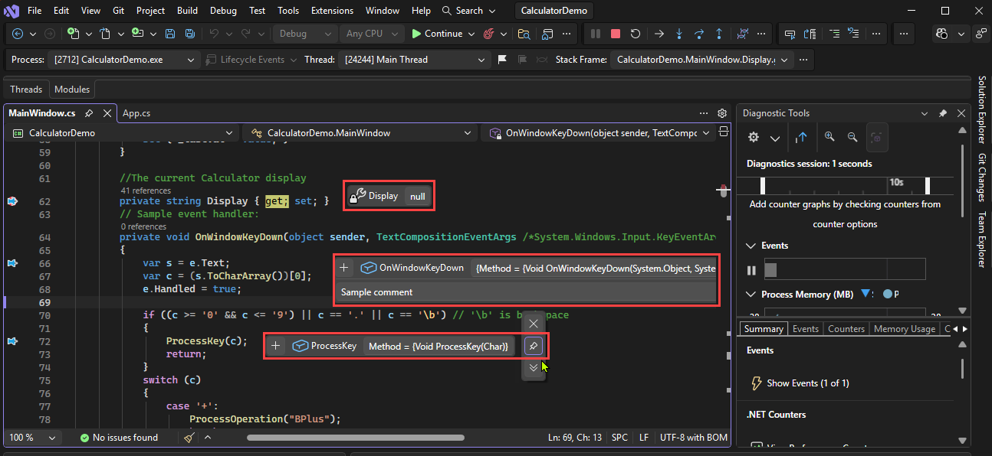
Task: Click the Save file icon
Action: (x=169, y=34)
